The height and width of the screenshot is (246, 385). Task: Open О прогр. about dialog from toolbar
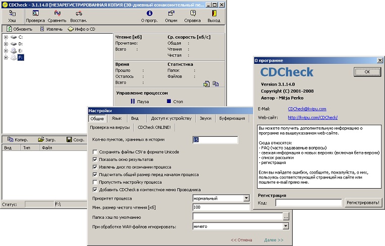[x=149, y=17]
